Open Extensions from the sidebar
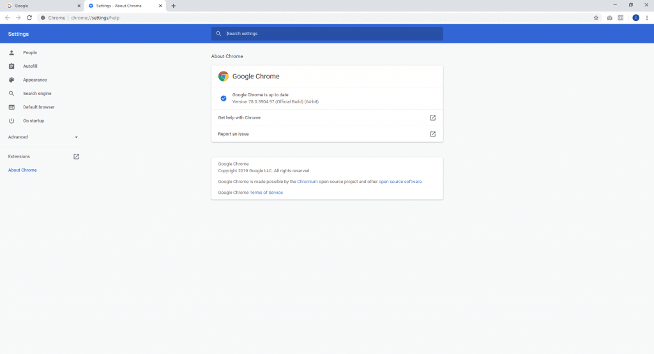 tap(43, 157)
